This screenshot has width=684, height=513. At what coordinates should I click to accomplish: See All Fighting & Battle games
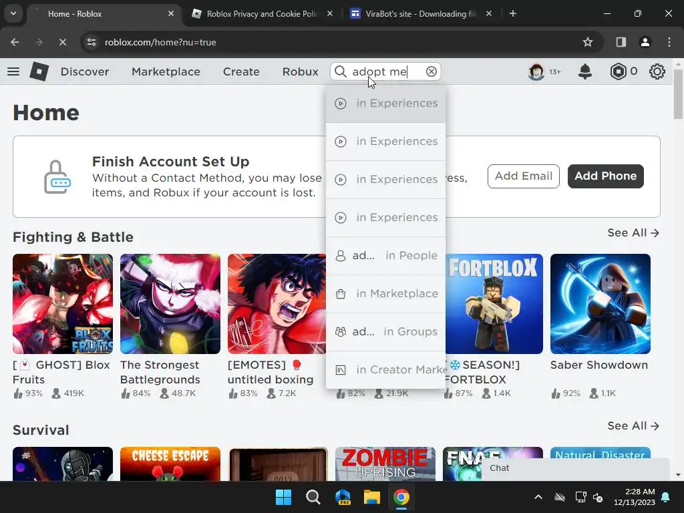coord(633,233)
